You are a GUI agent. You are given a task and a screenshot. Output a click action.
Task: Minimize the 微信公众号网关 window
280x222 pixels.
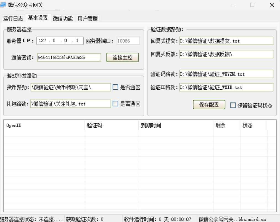click(x=233, y=5)
